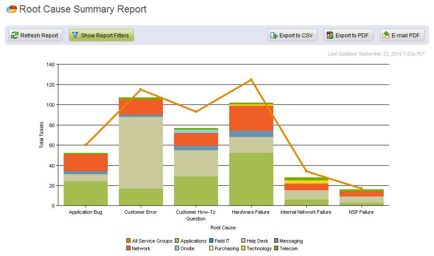Click the Customer How-To Question axis label
The width and height of the screenshot is (434, 256).
tap(196, 216)
